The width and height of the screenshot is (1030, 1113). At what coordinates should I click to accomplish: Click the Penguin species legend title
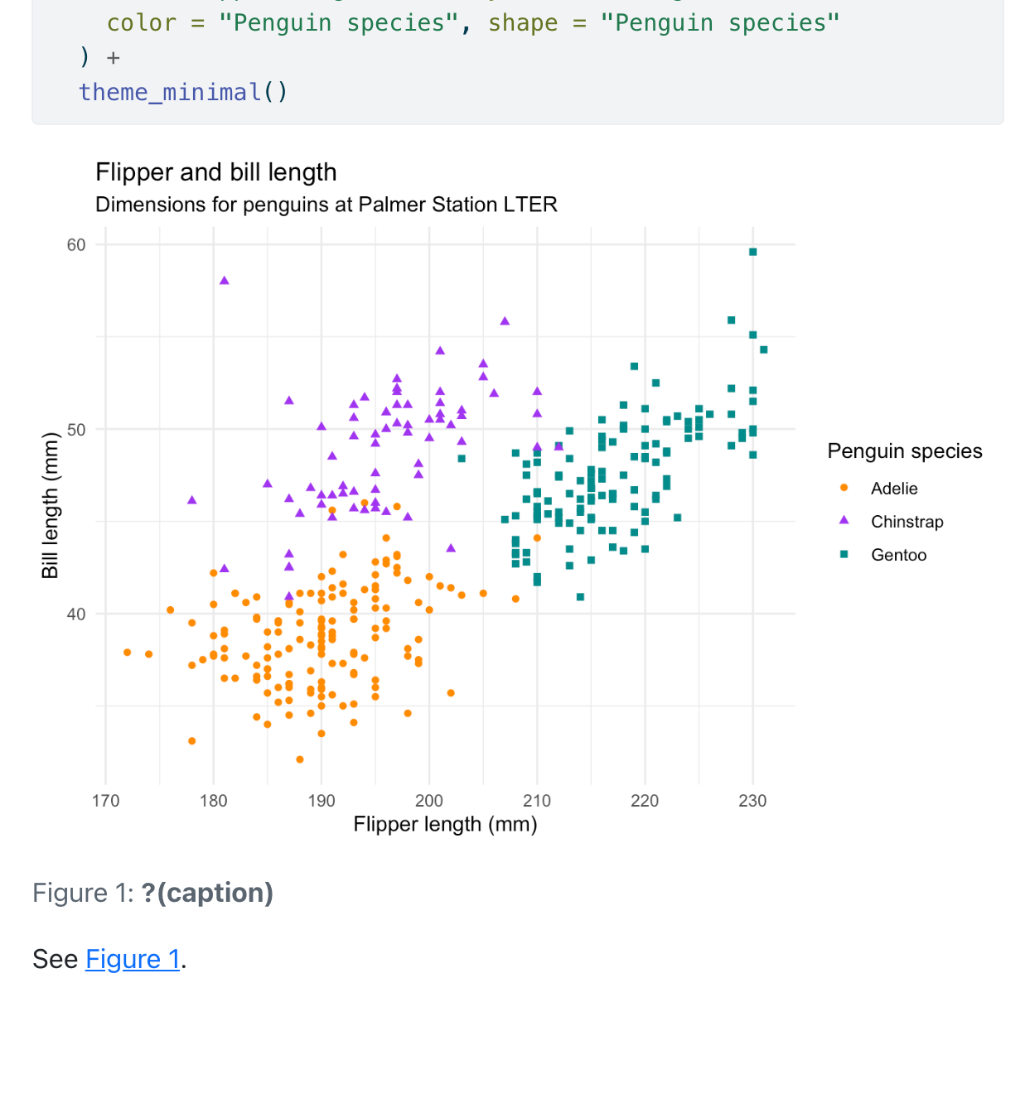[904, 451]
